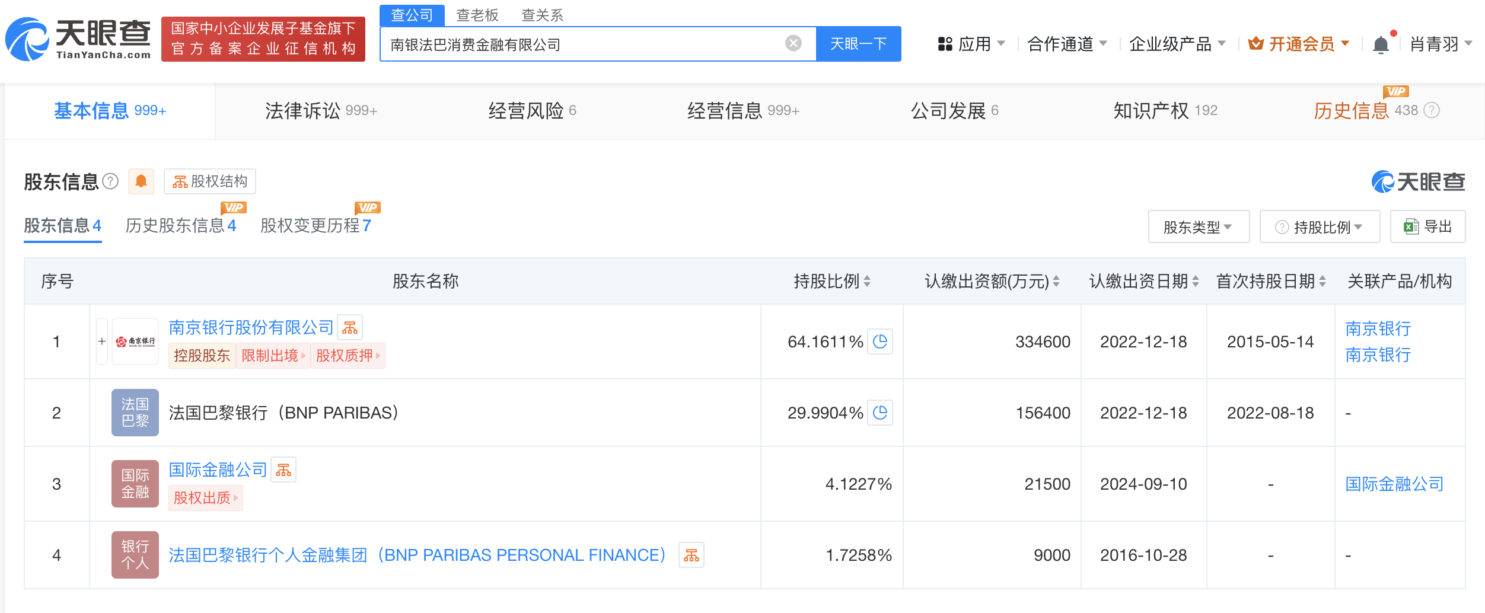This screenshot has width=1485, height=613.
Task: Expand the 限制出境 tag
Action: tap(273, 356)
